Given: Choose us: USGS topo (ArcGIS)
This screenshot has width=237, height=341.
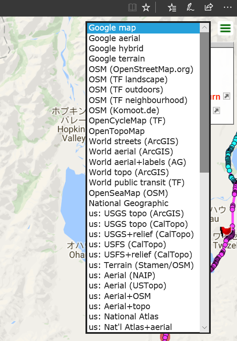Looking at the screenshot, I should [x=143, y=214].
